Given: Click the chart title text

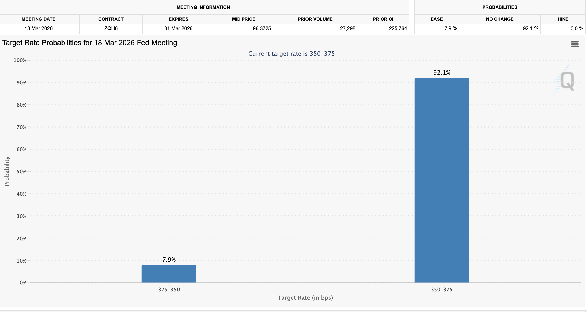Looking at the screenshot, I should (x=89, y=43).
